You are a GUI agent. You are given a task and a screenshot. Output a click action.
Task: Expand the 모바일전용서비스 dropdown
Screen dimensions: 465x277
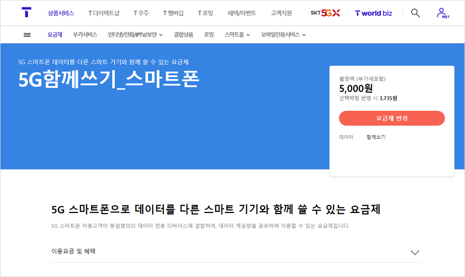pos(283,35)
